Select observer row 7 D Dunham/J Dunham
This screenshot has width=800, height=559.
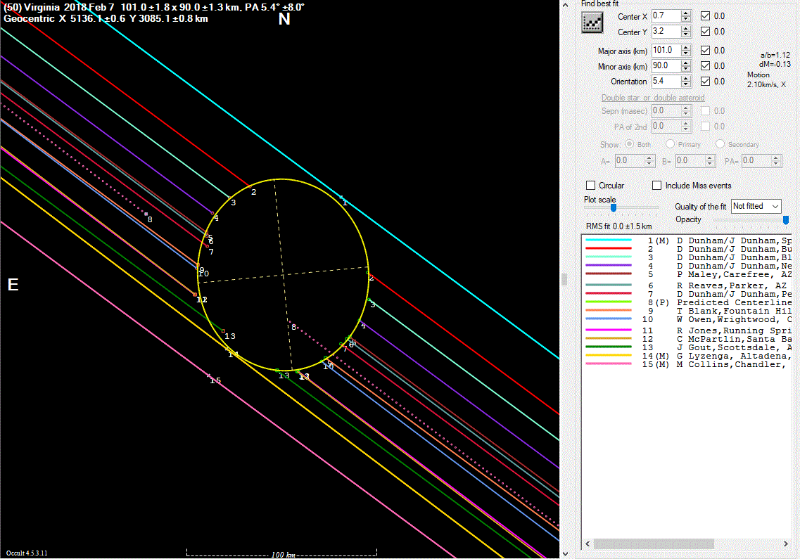click(x=687, y=294)
